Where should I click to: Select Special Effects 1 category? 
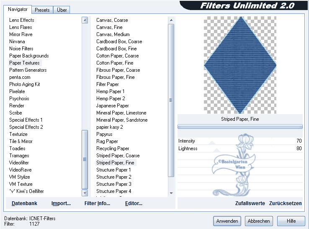(x=26, y=120)
